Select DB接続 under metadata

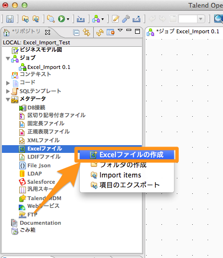point(36,108)
